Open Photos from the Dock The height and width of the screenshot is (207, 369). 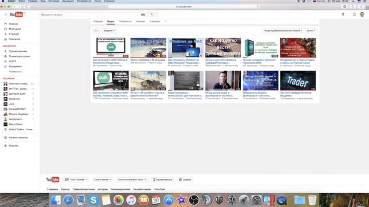point(118,200)
